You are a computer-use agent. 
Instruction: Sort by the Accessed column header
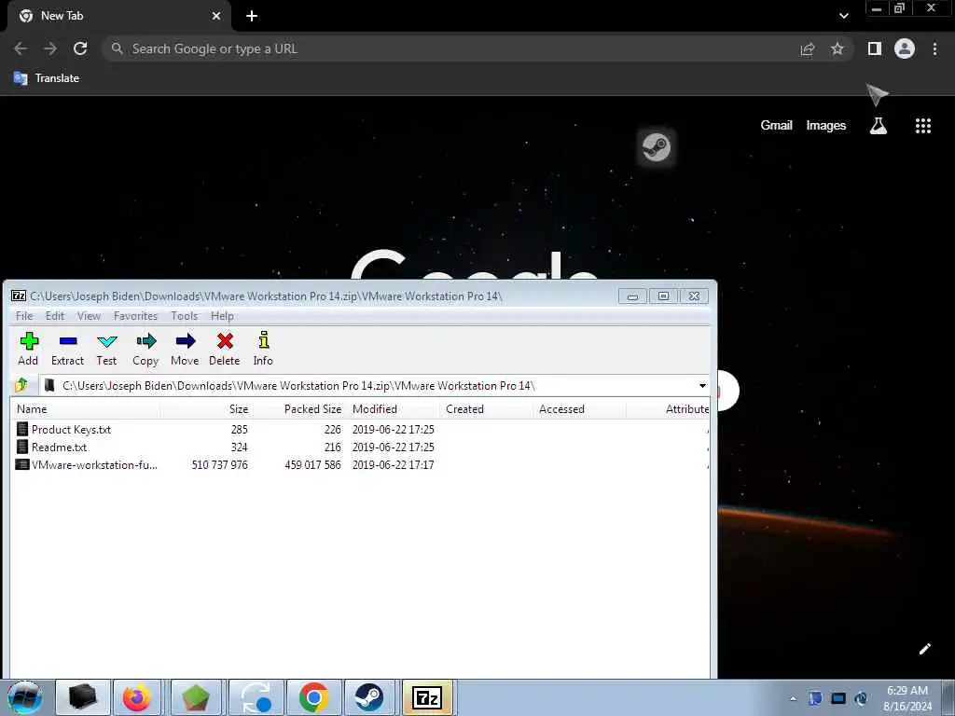coord(579,409)
